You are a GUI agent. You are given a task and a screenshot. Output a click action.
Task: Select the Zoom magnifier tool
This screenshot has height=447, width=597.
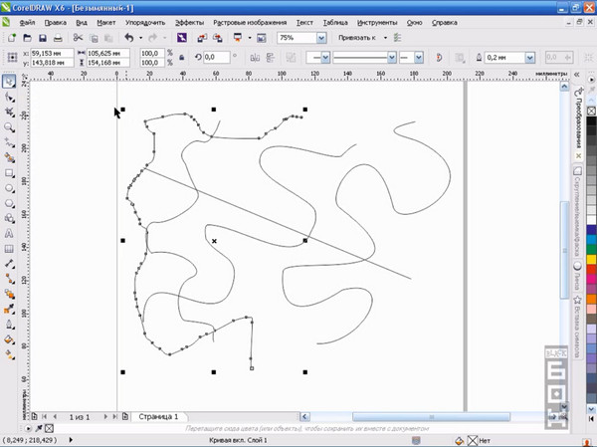pos(9,127)
